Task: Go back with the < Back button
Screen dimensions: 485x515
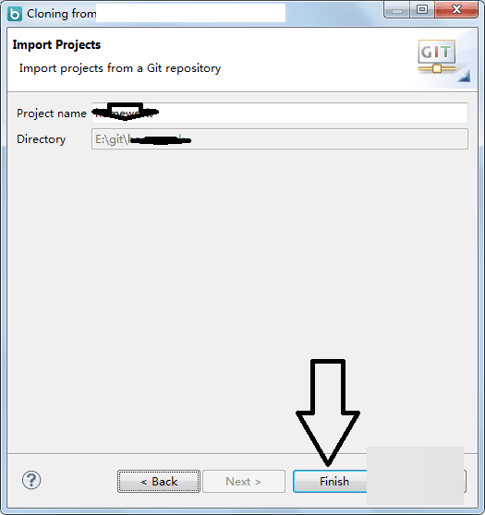Action: [x=159, y=481]
